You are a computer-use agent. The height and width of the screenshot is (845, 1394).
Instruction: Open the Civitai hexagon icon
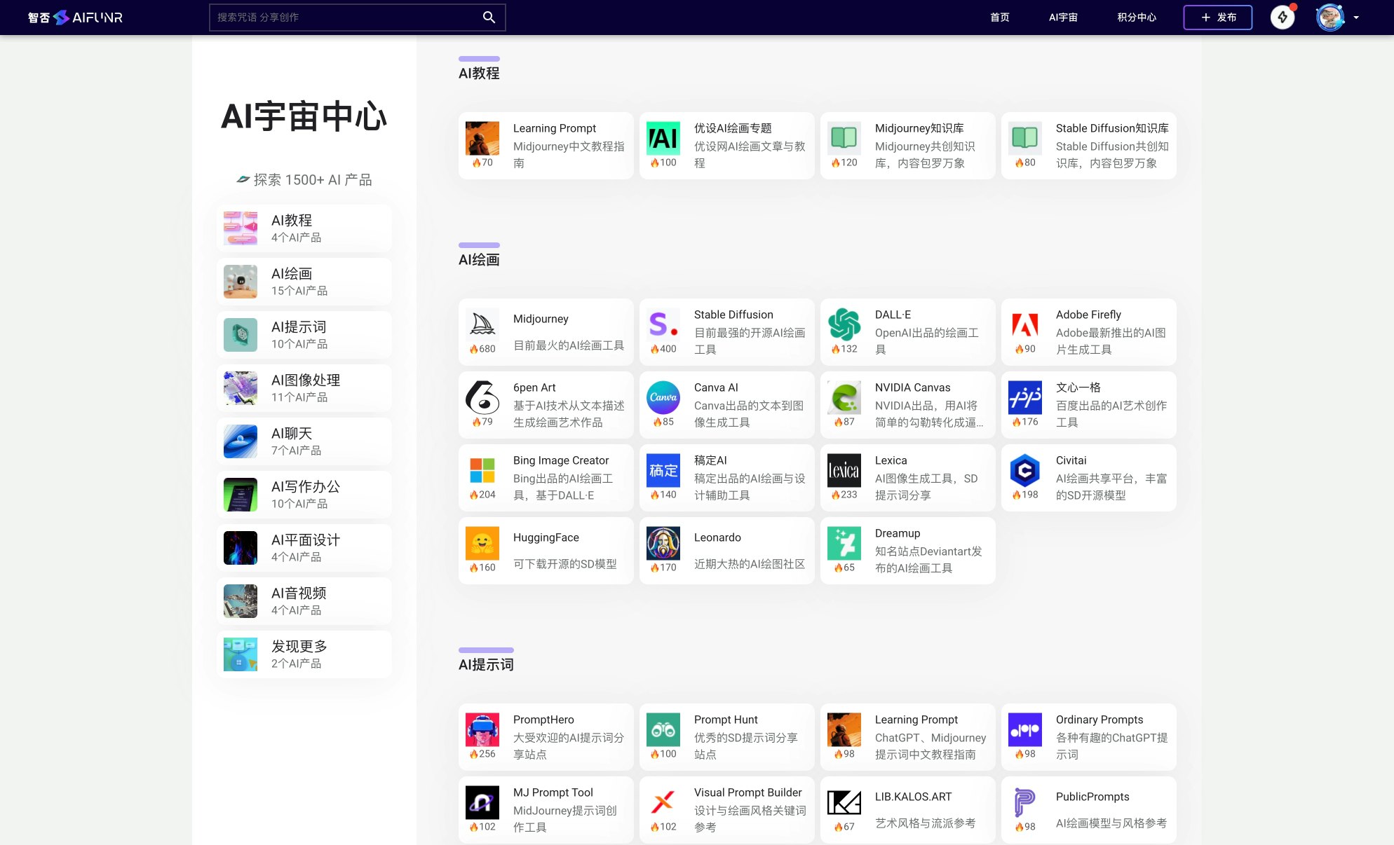[x=1025, y=470]
